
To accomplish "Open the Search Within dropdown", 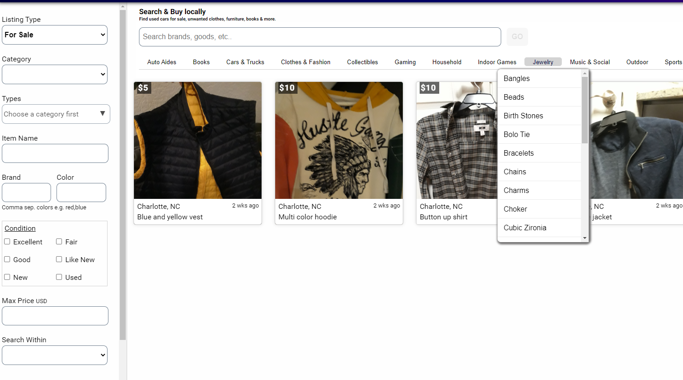I will tap(55, 355).
